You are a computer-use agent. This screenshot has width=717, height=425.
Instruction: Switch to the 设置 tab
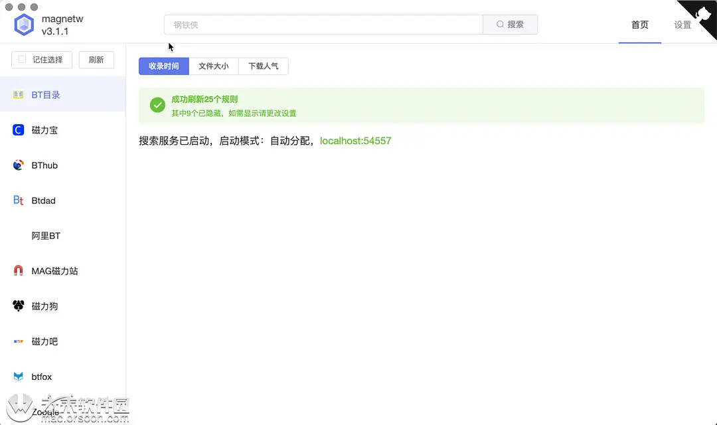(682, 25)
